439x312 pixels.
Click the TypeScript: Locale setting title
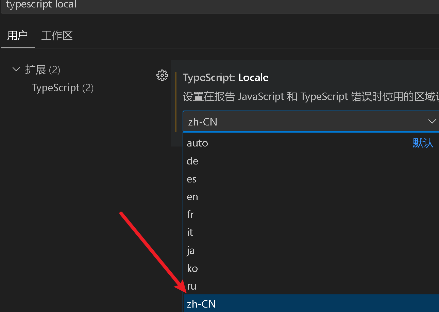(226, 78)
